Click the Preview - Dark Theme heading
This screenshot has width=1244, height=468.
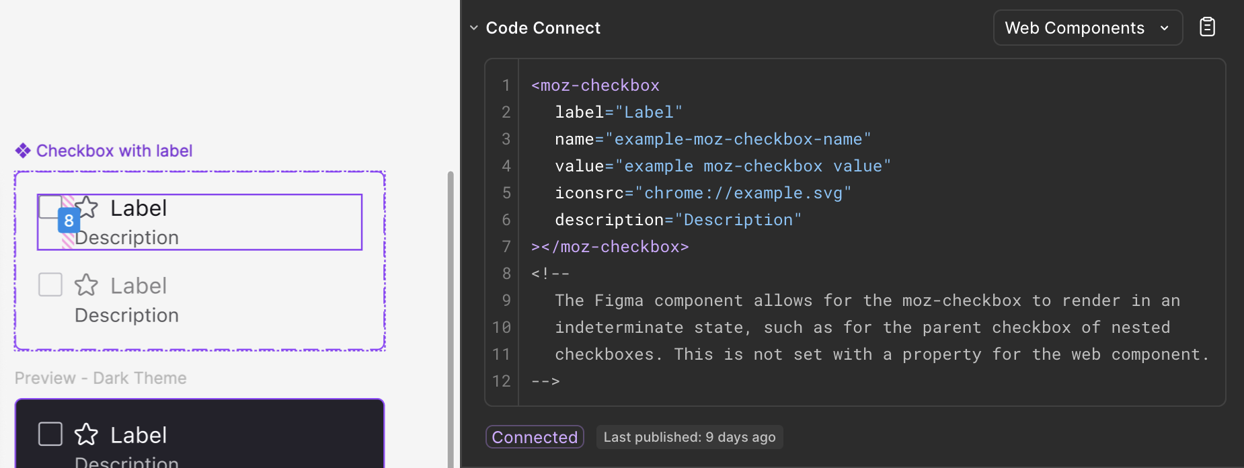(101, 378)
